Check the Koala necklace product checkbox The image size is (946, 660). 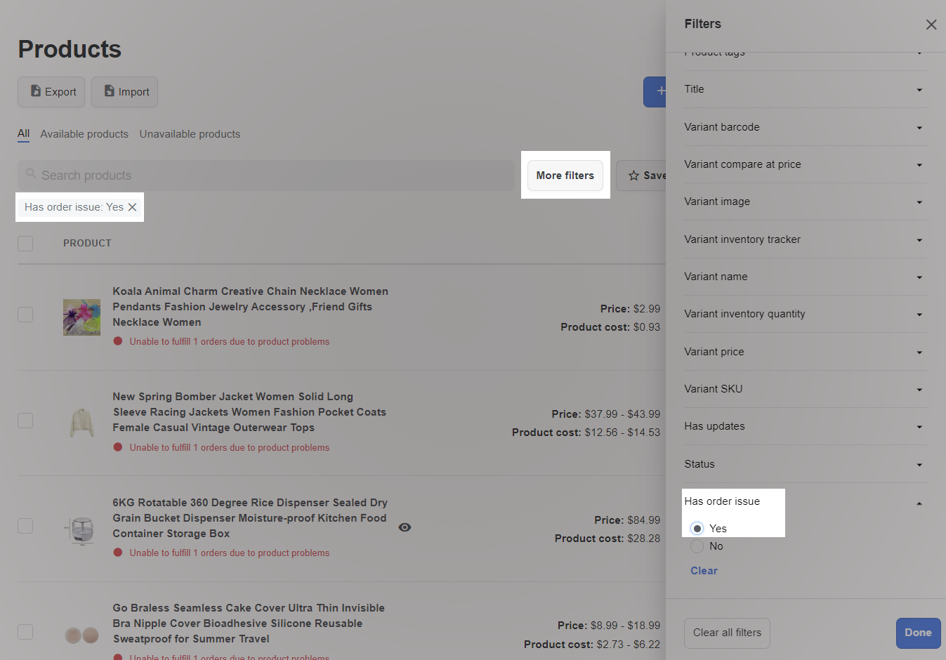[x=25, y=315]
